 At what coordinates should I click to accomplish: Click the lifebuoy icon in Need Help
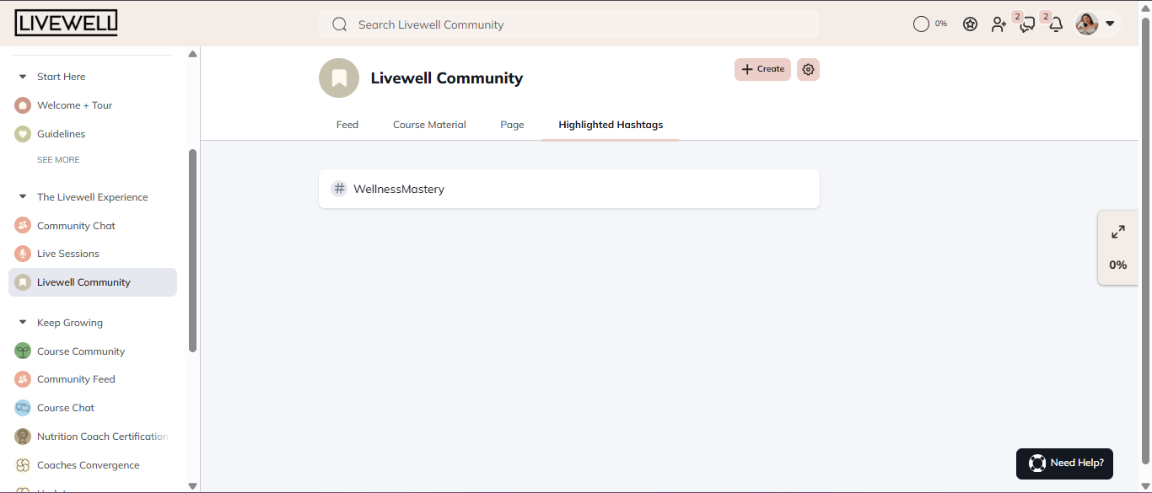click(x=1037, y=464)
